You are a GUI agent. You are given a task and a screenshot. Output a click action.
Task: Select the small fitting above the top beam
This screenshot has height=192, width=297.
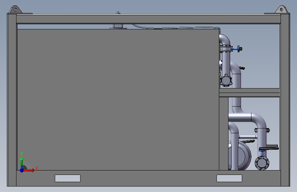click(x=118, y=13)
